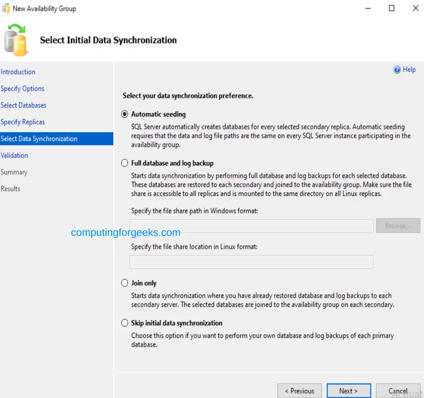Open the Validation page
The height and width of the screenshot is (398, 424).
[x=14, y=155]
